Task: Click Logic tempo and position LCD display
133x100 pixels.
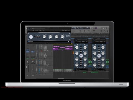Action: (81, 28)
